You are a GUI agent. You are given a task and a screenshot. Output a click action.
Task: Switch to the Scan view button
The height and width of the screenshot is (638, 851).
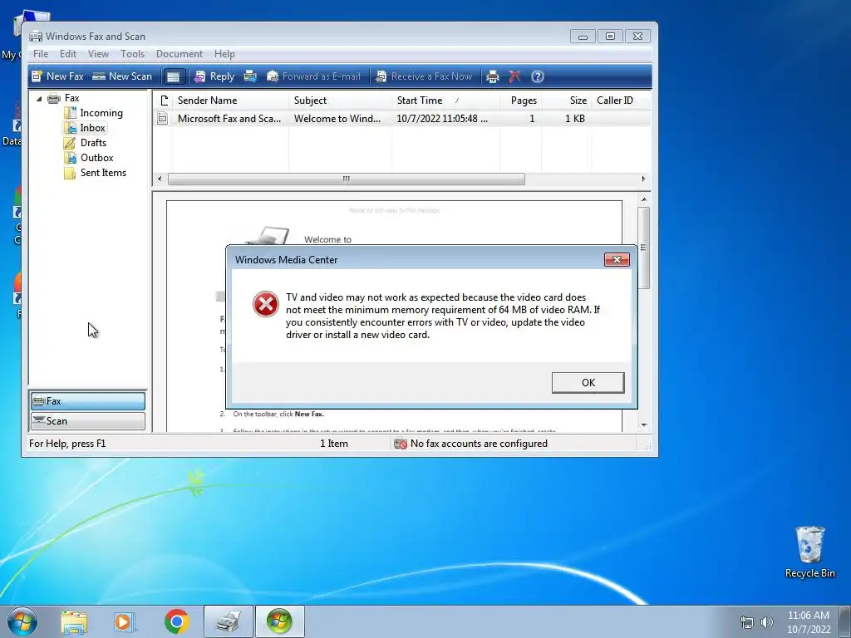[x=88, y=421]
